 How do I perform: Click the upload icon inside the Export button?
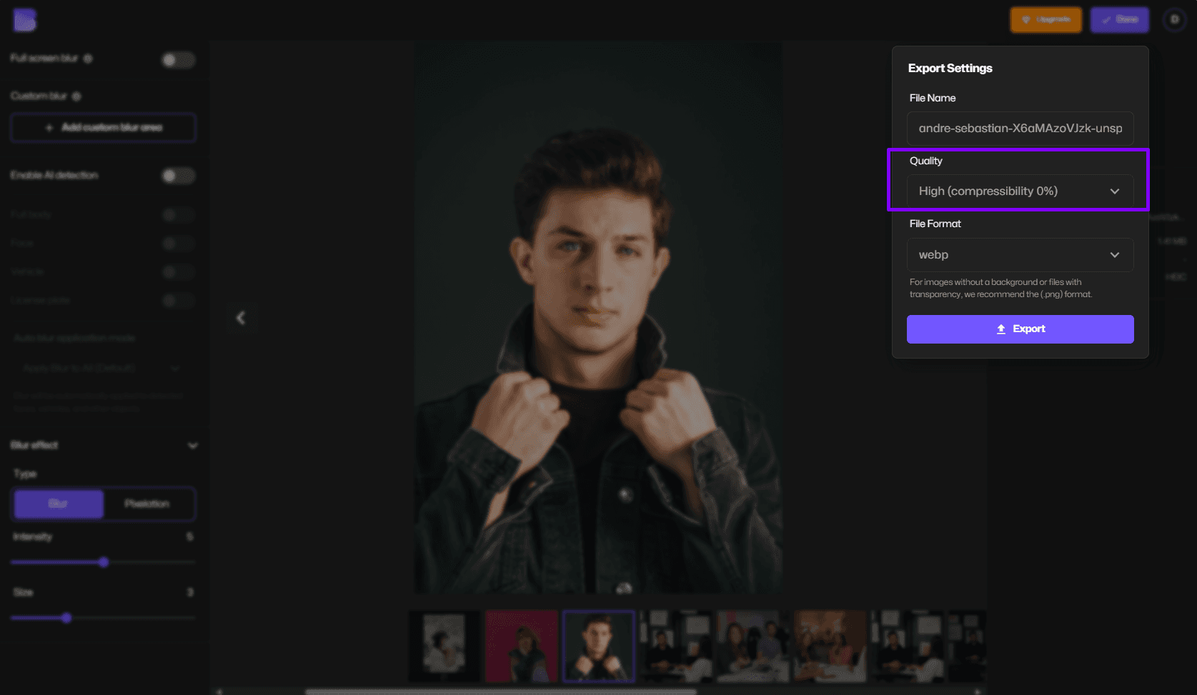[x=1000, y=329]
